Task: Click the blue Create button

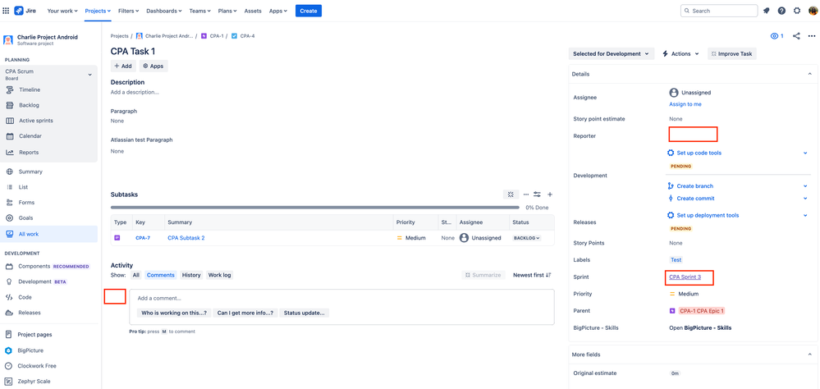Action: click(309, 11)
